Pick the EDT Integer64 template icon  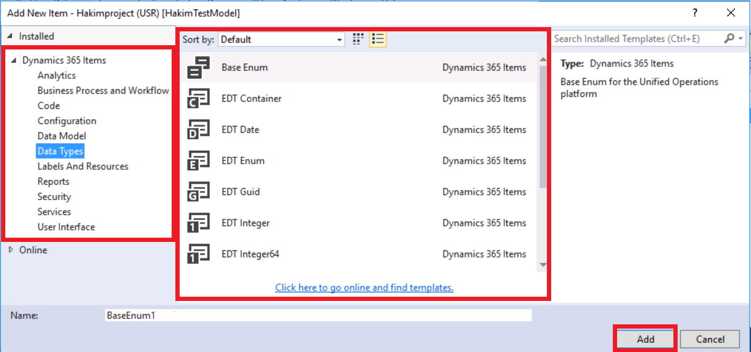(x=199, y=254)
